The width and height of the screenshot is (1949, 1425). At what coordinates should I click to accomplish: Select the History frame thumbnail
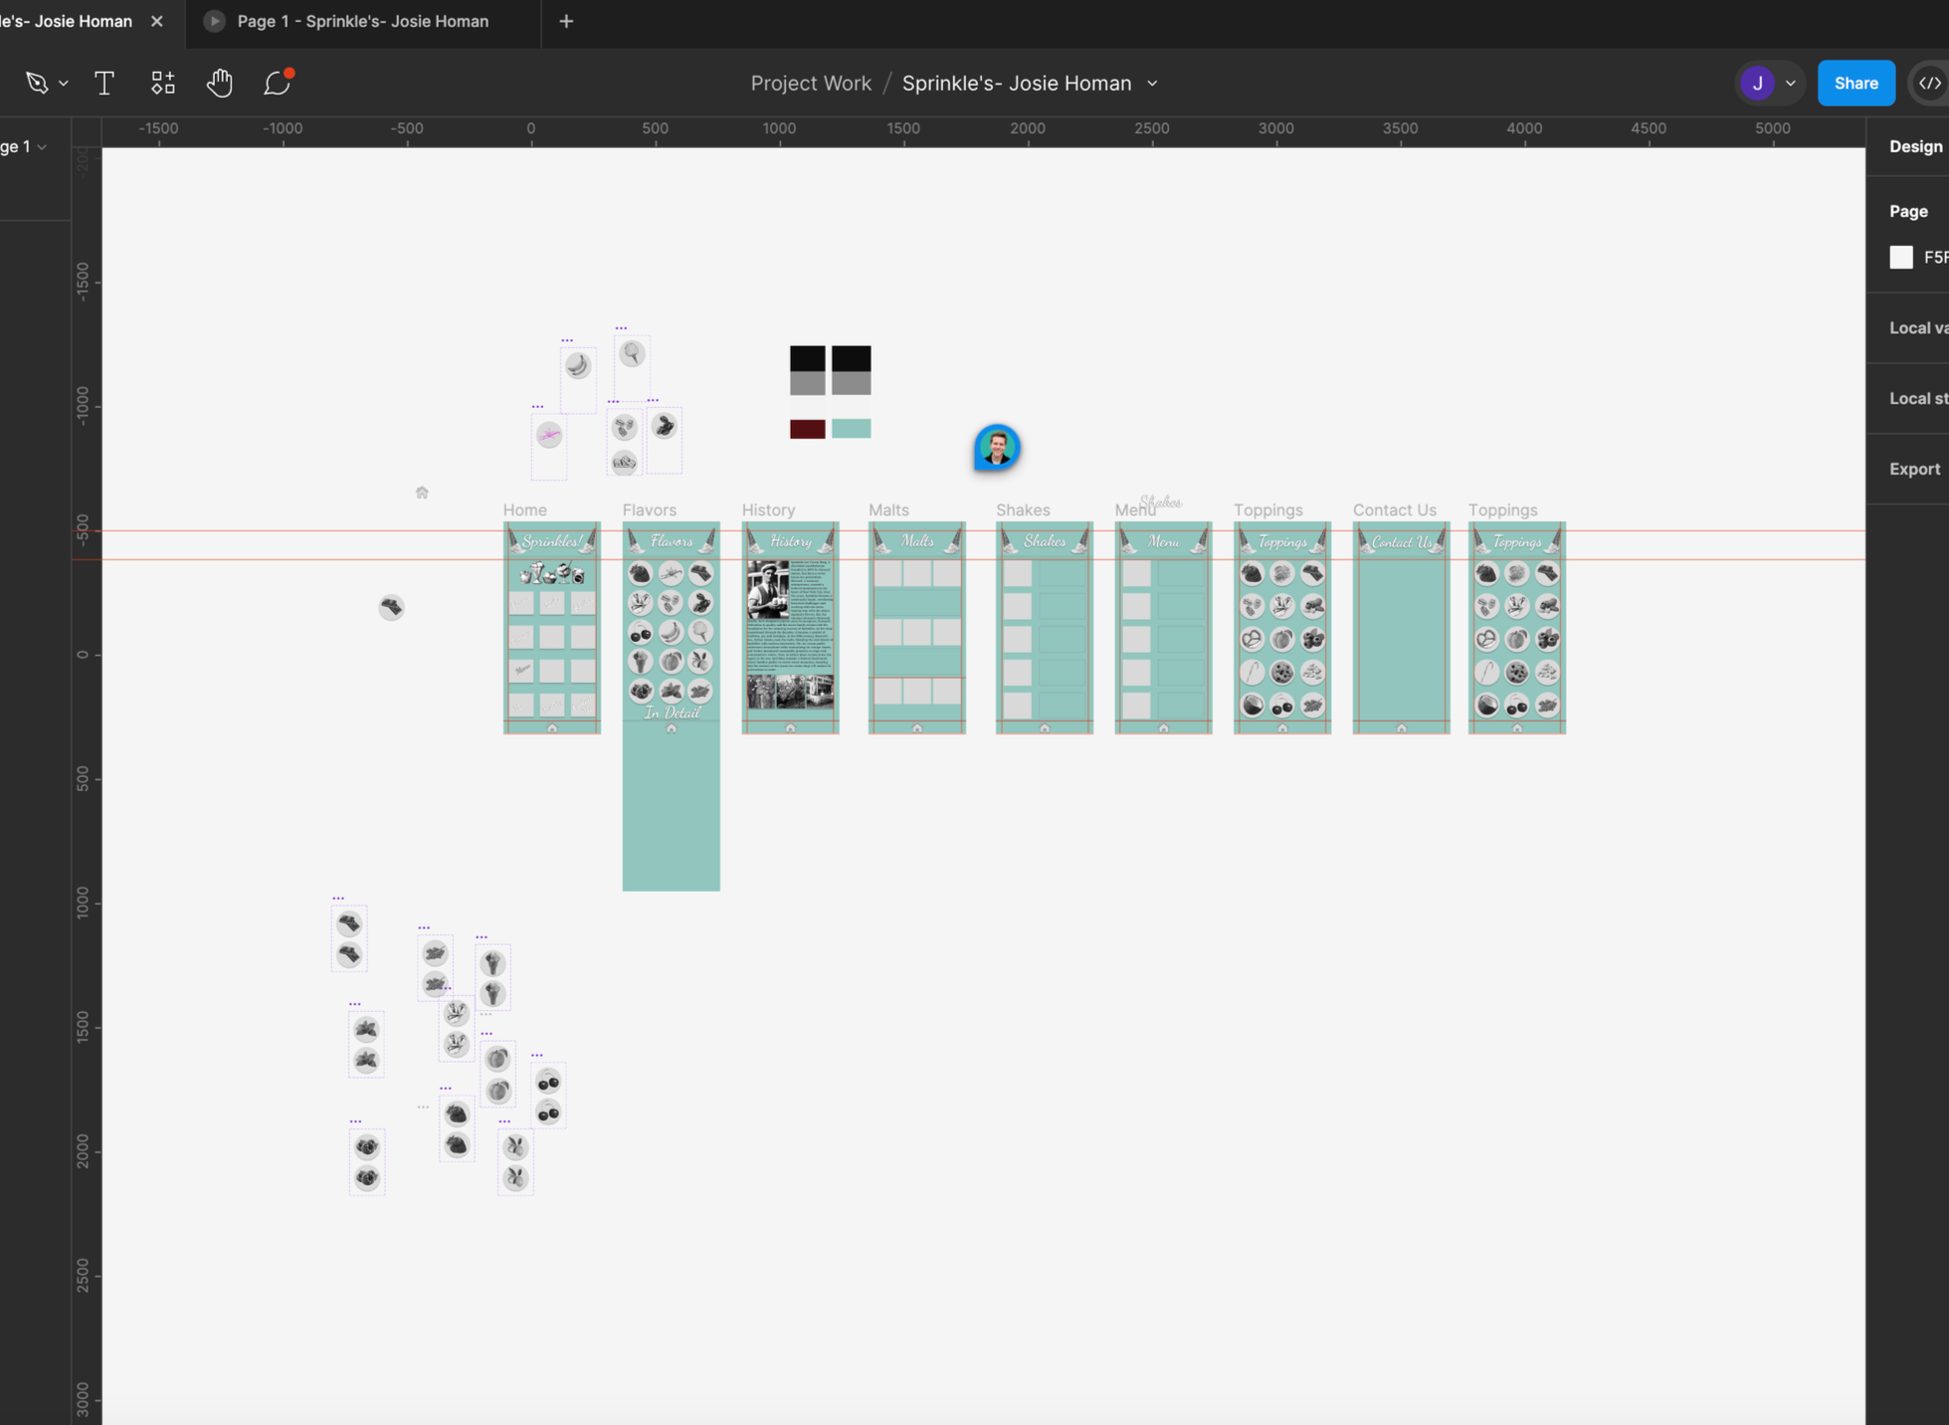[790, 628]
